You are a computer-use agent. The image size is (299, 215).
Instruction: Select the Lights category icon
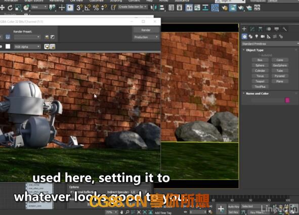click(x=257, y=36)
